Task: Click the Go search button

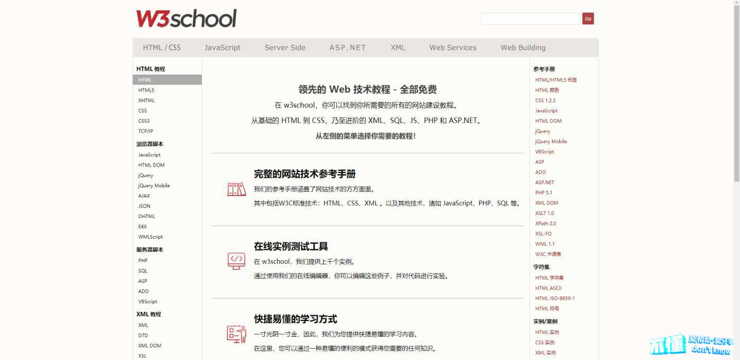Action: 588,19
